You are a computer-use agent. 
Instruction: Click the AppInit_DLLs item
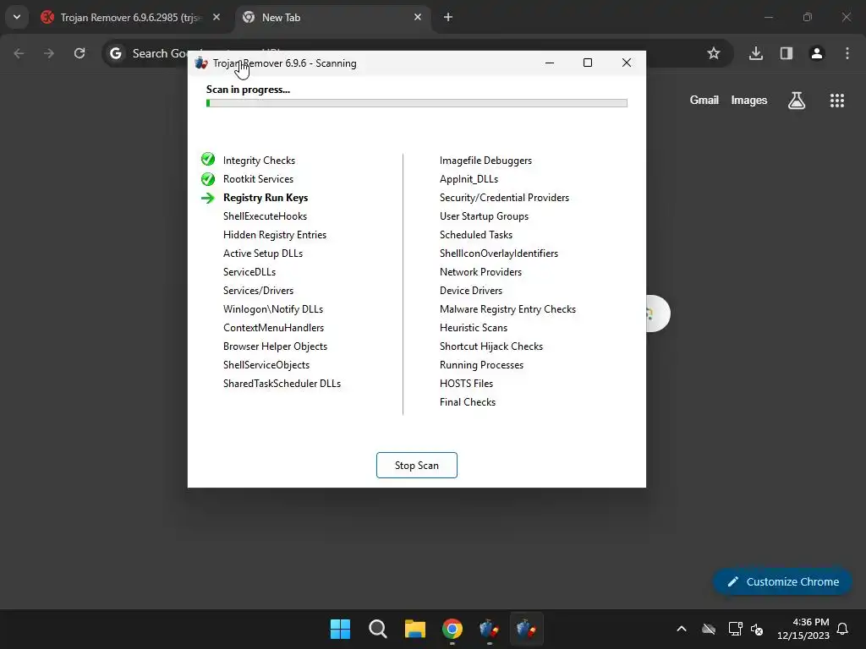pos(469,179)
